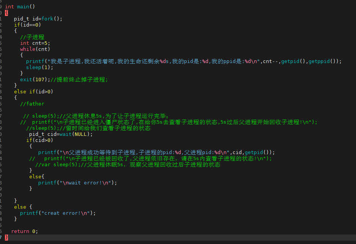Click the 'if(id==0)' condition

[x=27, y=25]
